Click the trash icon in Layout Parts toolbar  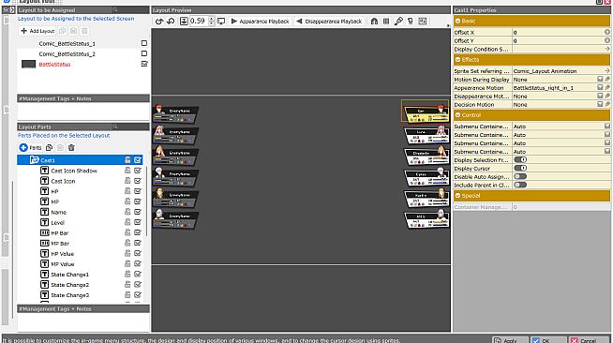(71, 148)
